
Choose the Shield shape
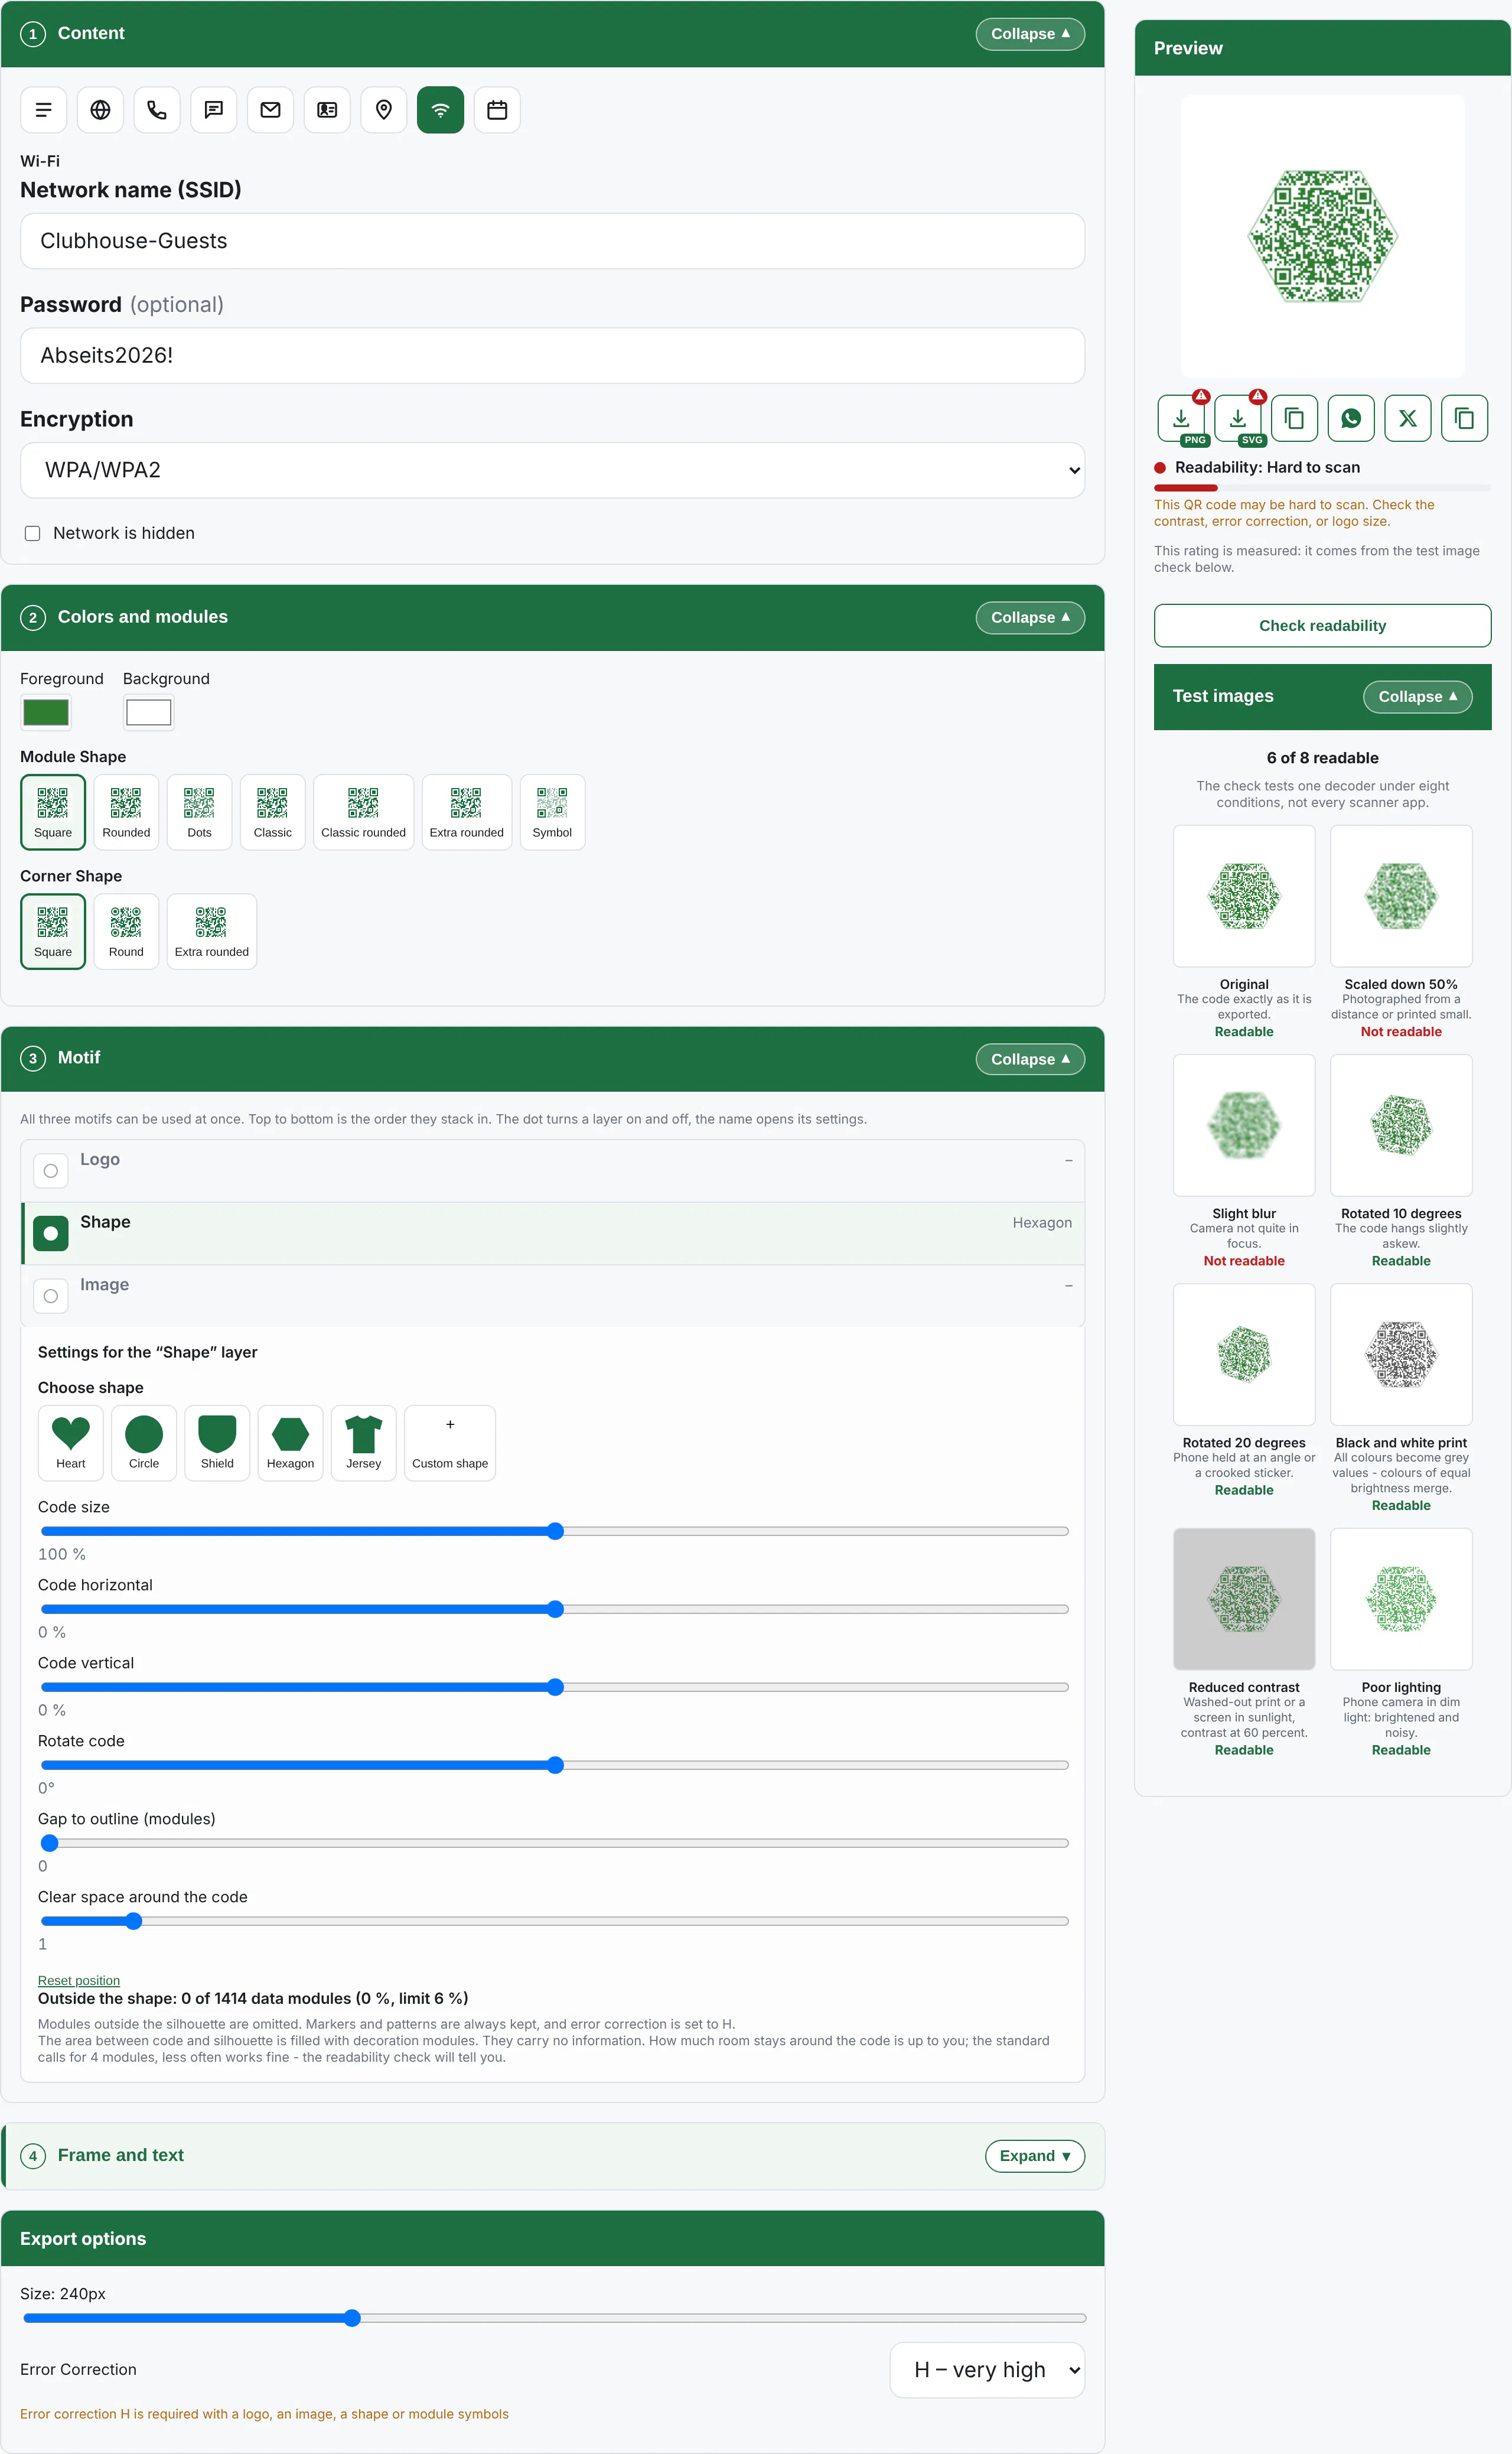click(217, 1443)
